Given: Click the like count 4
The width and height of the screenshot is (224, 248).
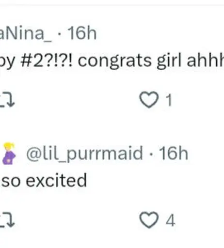Looking at the screenshot, I should point(170,220).
